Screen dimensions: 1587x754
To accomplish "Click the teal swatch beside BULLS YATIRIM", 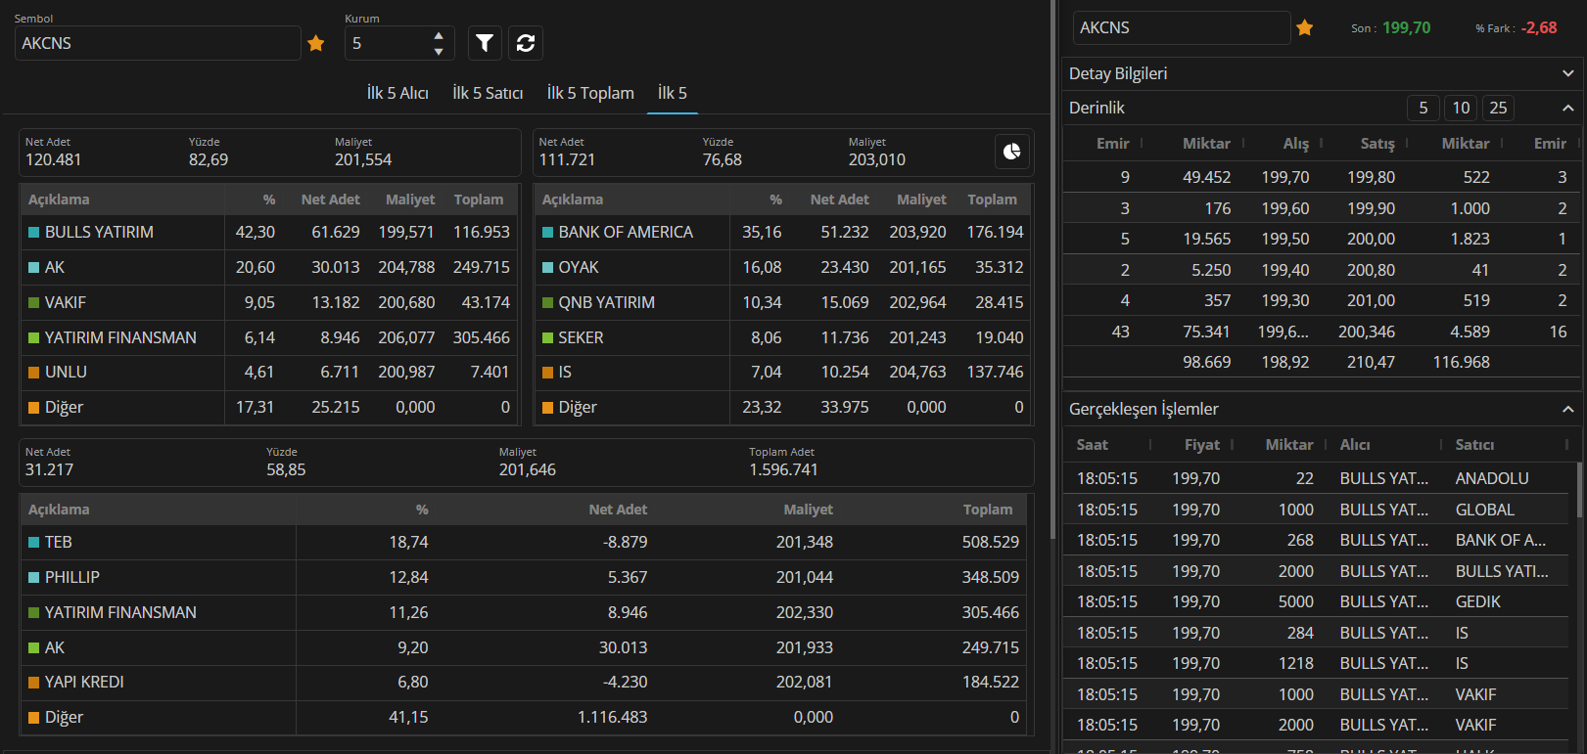I will pos(34,233).
